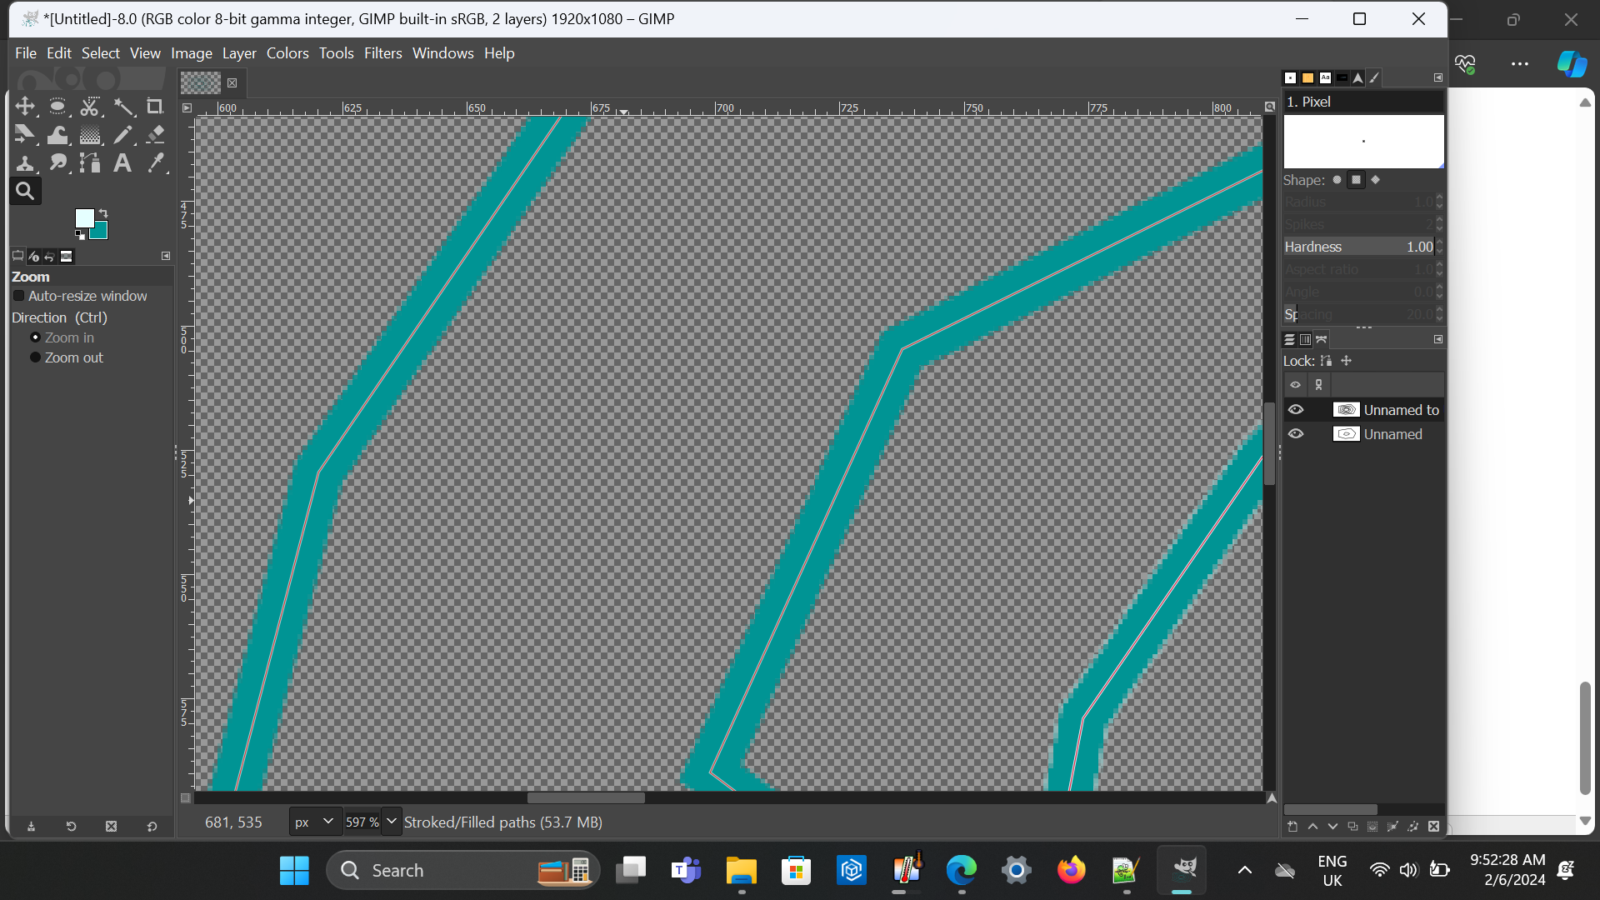Swap foreground and background colors
Viewport: 1600px width, 900px height.
coord(103,213)
